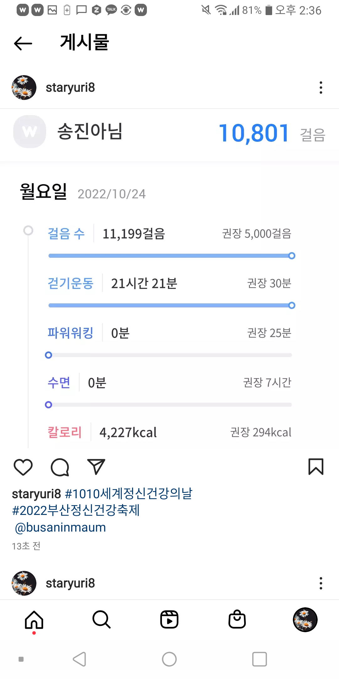
Task: Open the Search tab in bottom bar
Action: point(101,620)
